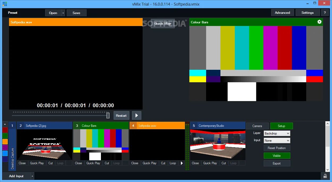Toggle Loop on Colour Bars input 3
This screenshot has width=332, height=182.
point(117,163)
